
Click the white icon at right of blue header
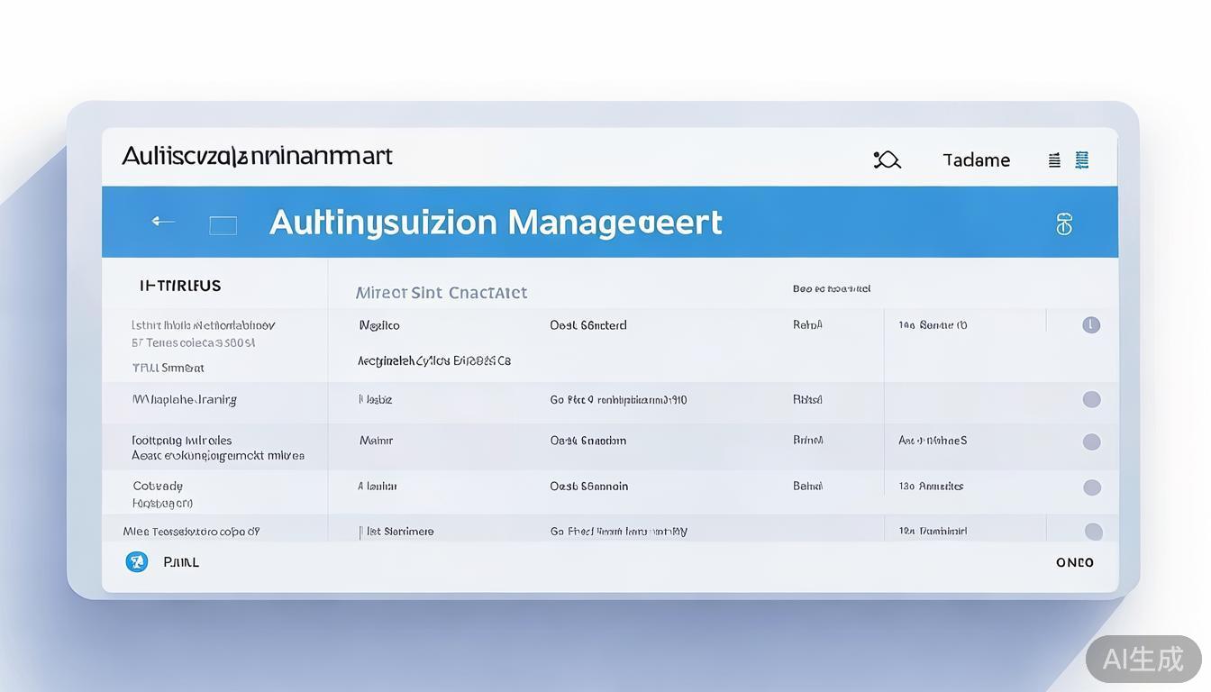(x=1064, y=224)
